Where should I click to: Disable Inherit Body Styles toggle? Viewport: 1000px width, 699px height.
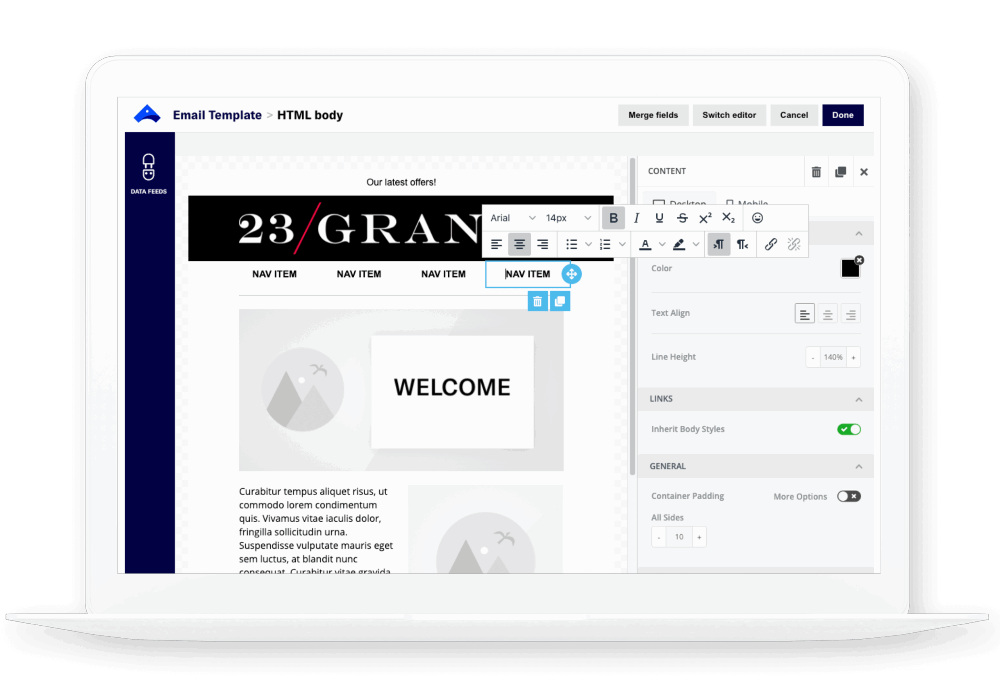(848, 429)
